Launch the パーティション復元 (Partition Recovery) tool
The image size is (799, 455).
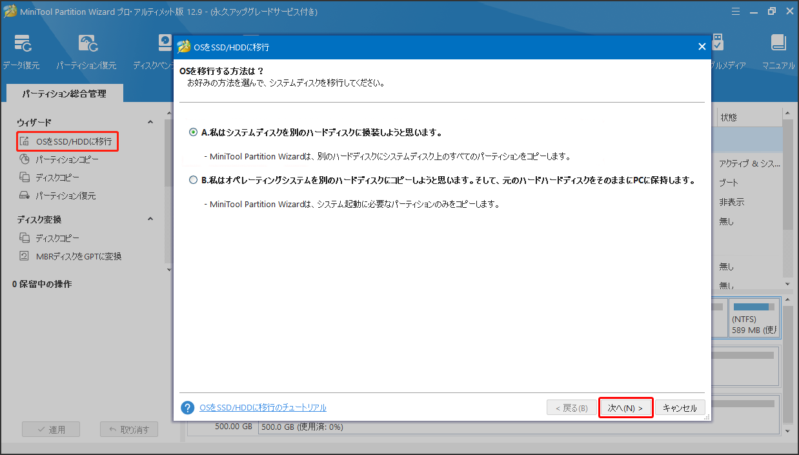click(86, 52)
